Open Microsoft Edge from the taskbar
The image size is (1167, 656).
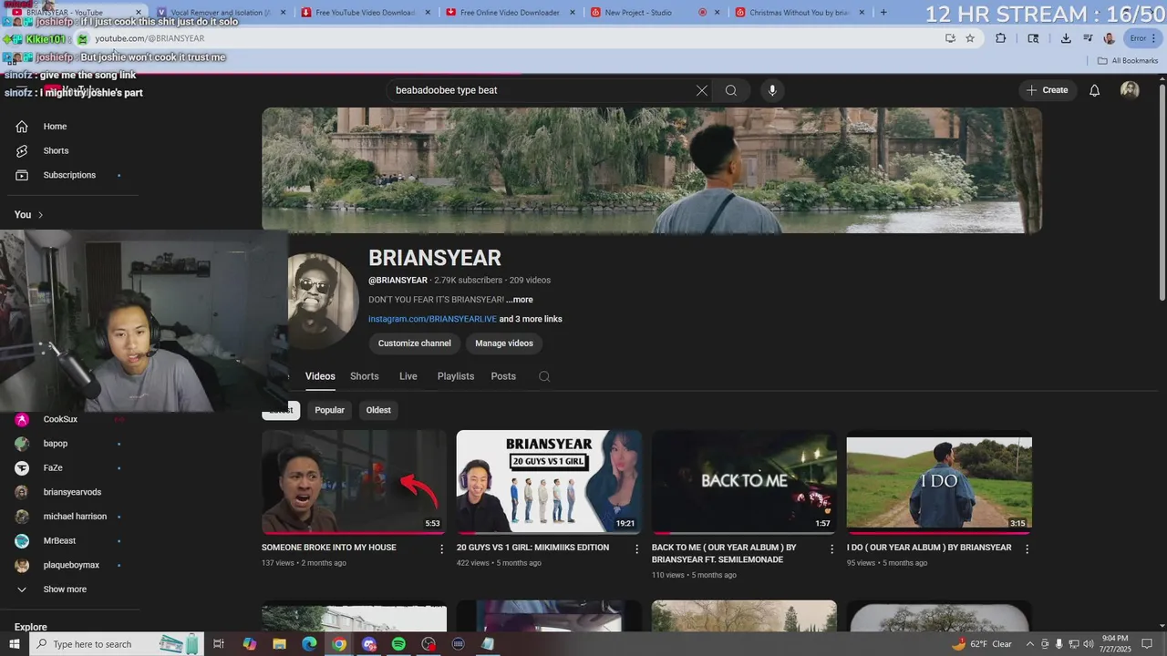click(x=309, y=644)
